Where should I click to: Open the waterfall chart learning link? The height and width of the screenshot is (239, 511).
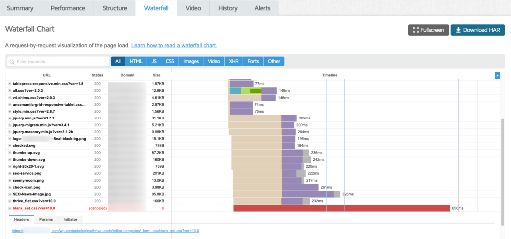click(x=173, y=45)
